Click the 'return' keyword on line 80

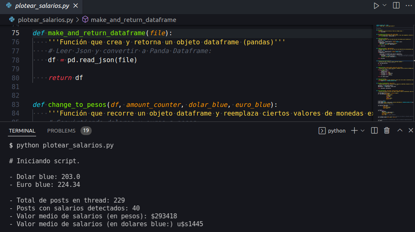[60, 78]
